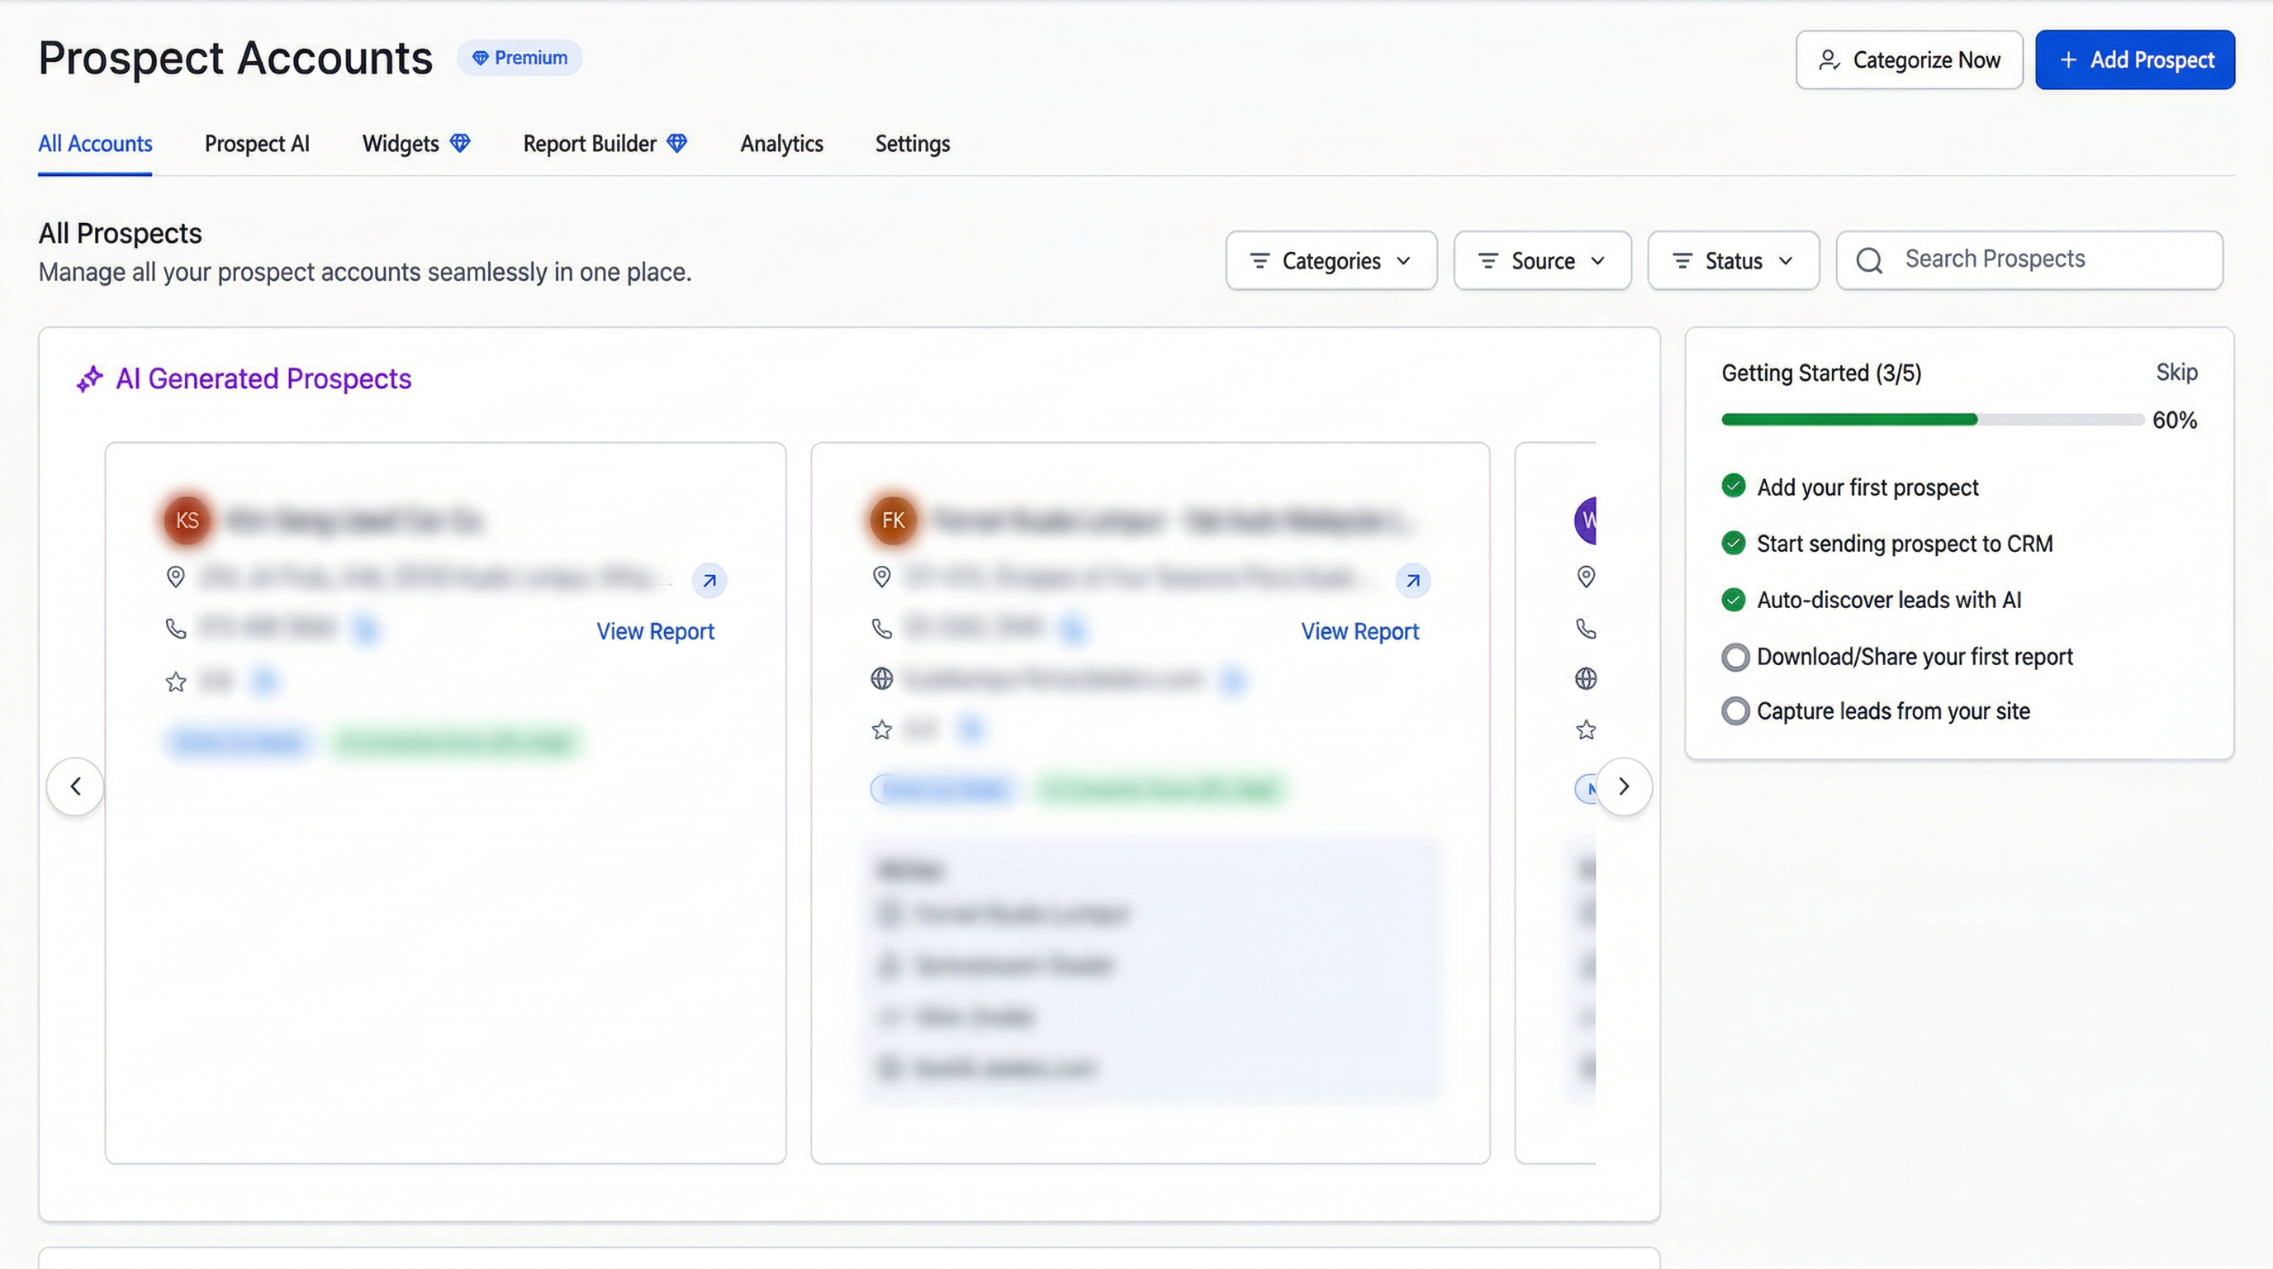Expand the Source filter dropdown
Image resolution: width=2273 pixels, height=1269 pixels.
click(x=1541, y=261)
